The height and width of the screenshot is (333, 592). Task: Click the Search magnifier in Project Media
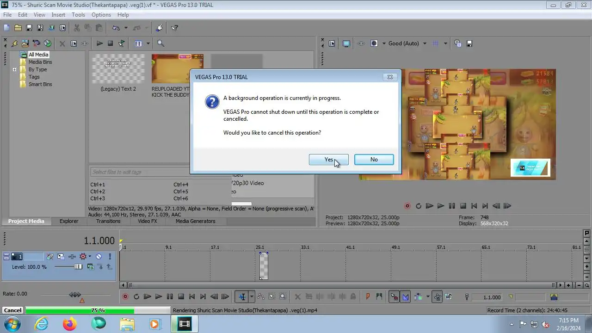coord(160,43)
